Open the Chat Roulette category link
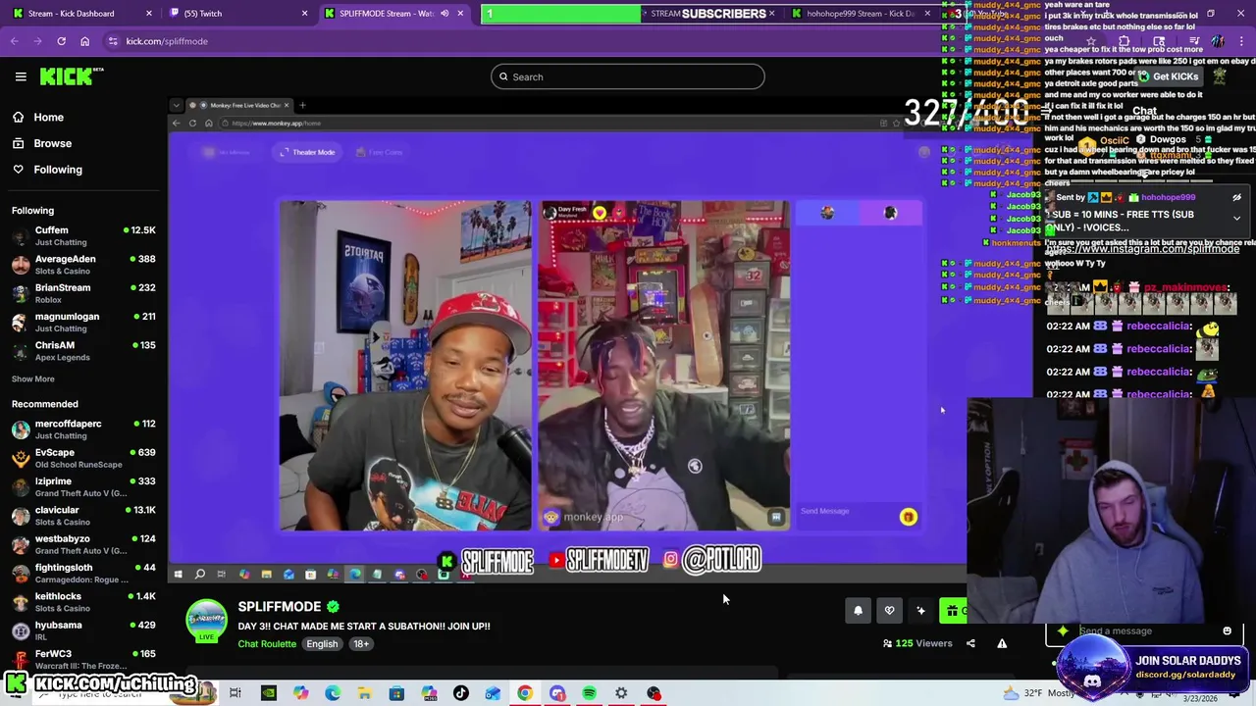The height and width of the screenshot is (706, 1256). [x=267, y=644]
